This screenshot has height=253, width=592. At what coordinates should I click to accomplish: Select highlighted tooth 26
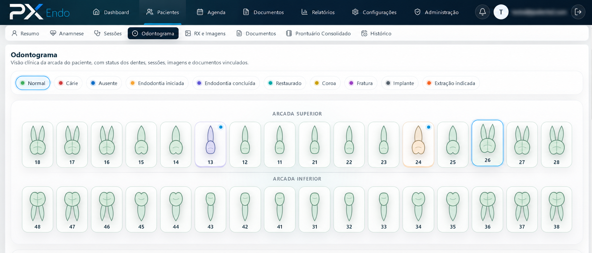(487, 143)
